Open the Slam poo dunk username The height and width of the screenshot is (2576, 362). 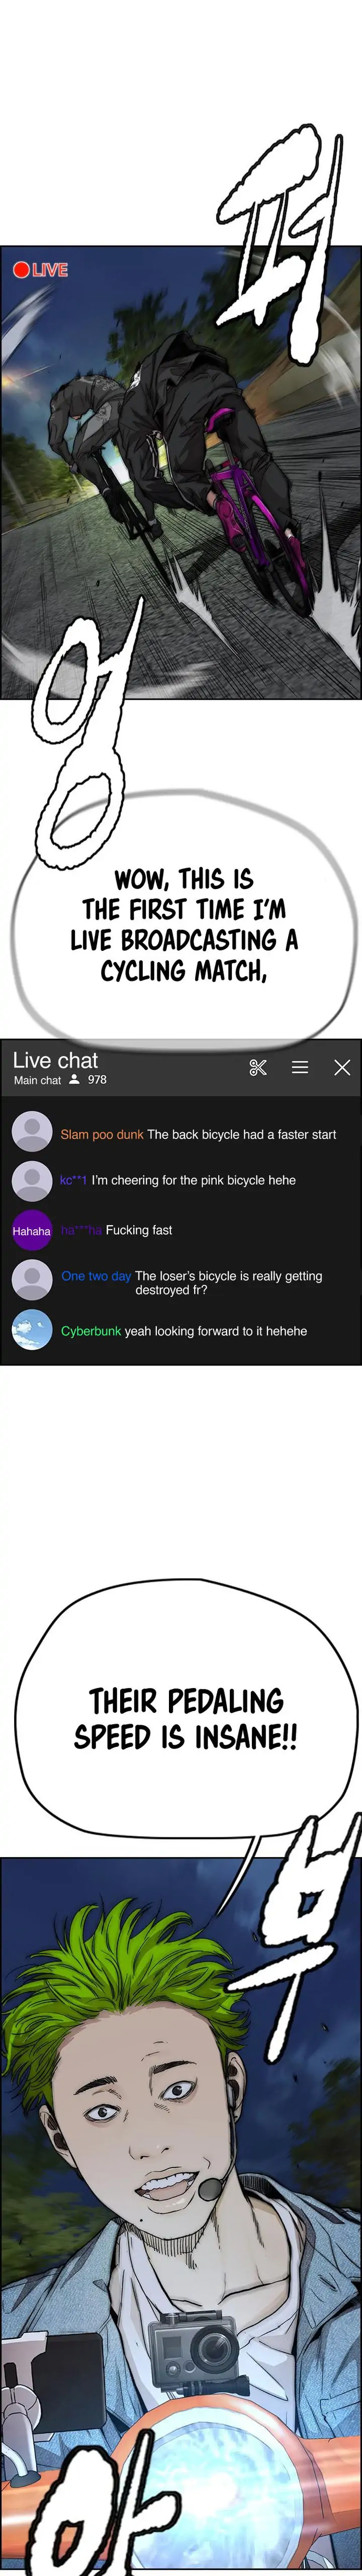pos(102,1134)
